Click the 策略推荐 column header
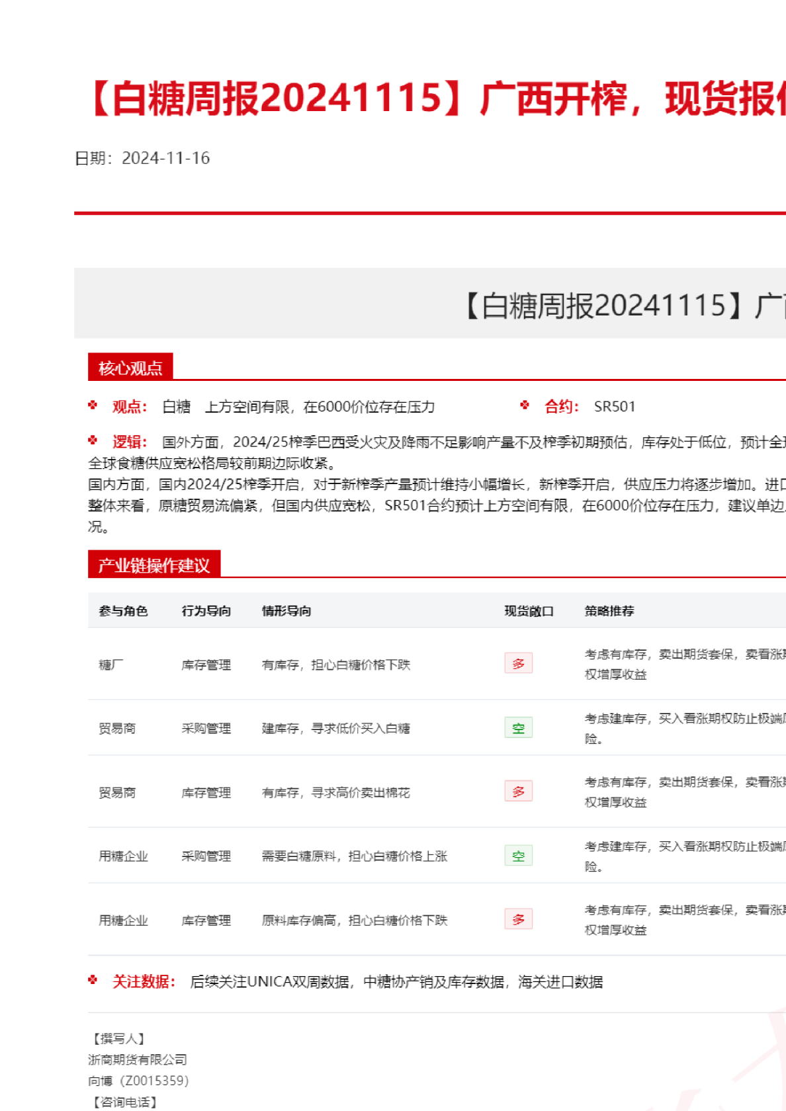This screenshot has height=1111, width=786. [x=609, y=611]
